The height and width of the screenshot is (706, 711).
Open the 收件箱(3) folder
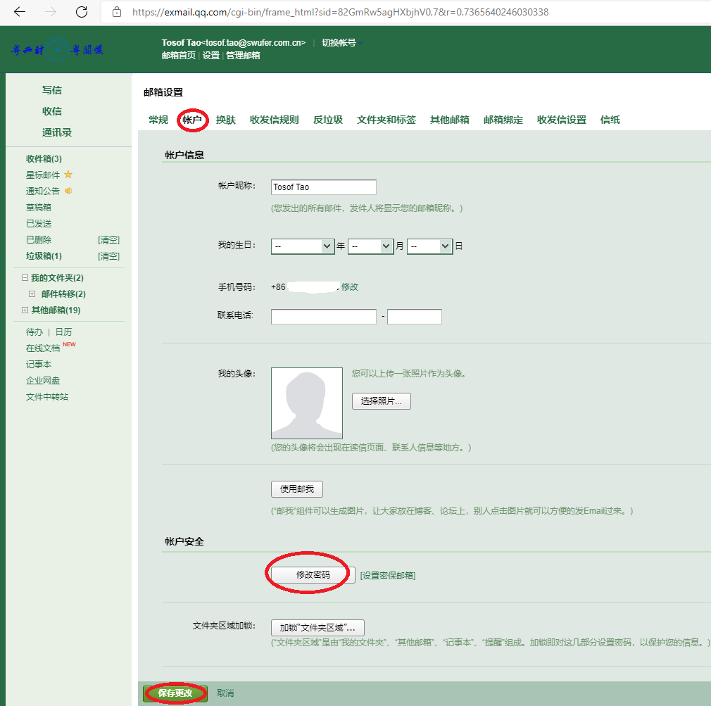coord(44,158)
